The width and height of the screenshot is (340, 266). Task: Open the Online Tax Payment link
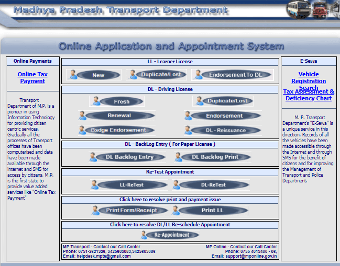[x=32, y=78]
